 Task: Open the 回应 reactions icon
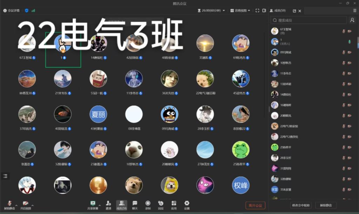161,205
